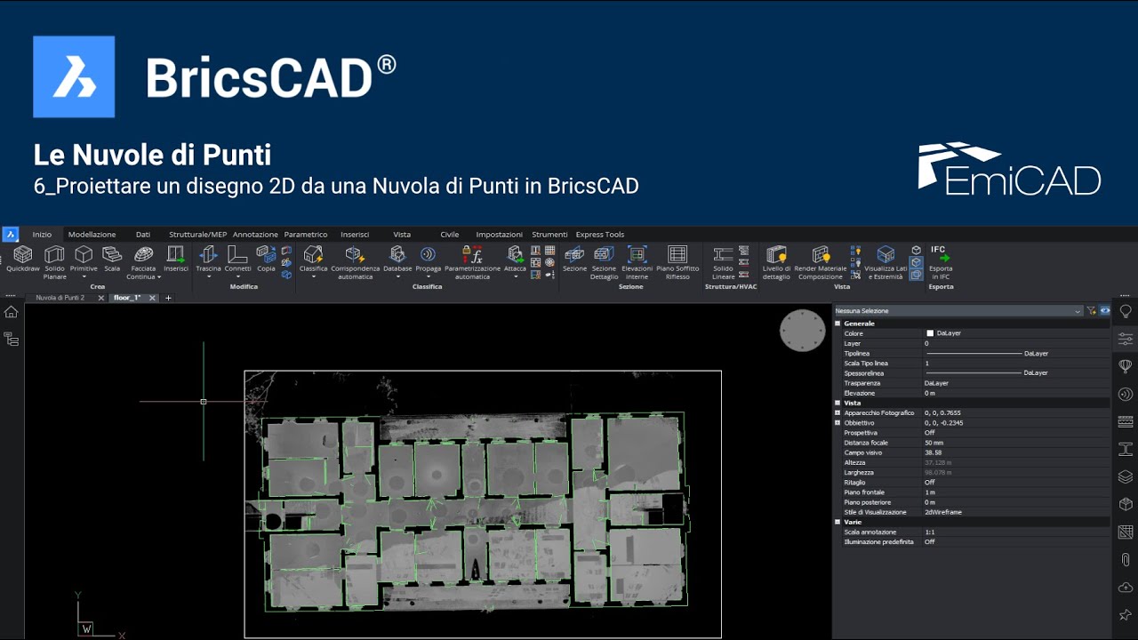Select the Connetti tool

point(237,260)
